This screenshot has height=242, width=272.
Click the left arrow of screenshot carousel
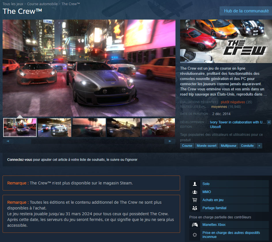coord(8,141)
